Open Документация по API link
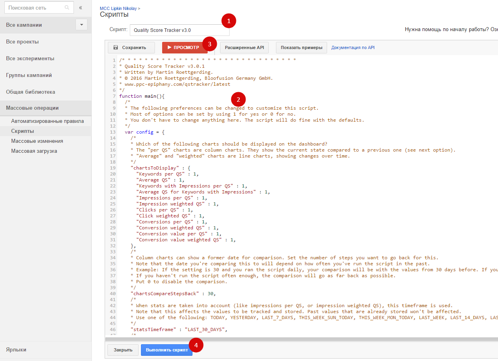 [353, 47]
